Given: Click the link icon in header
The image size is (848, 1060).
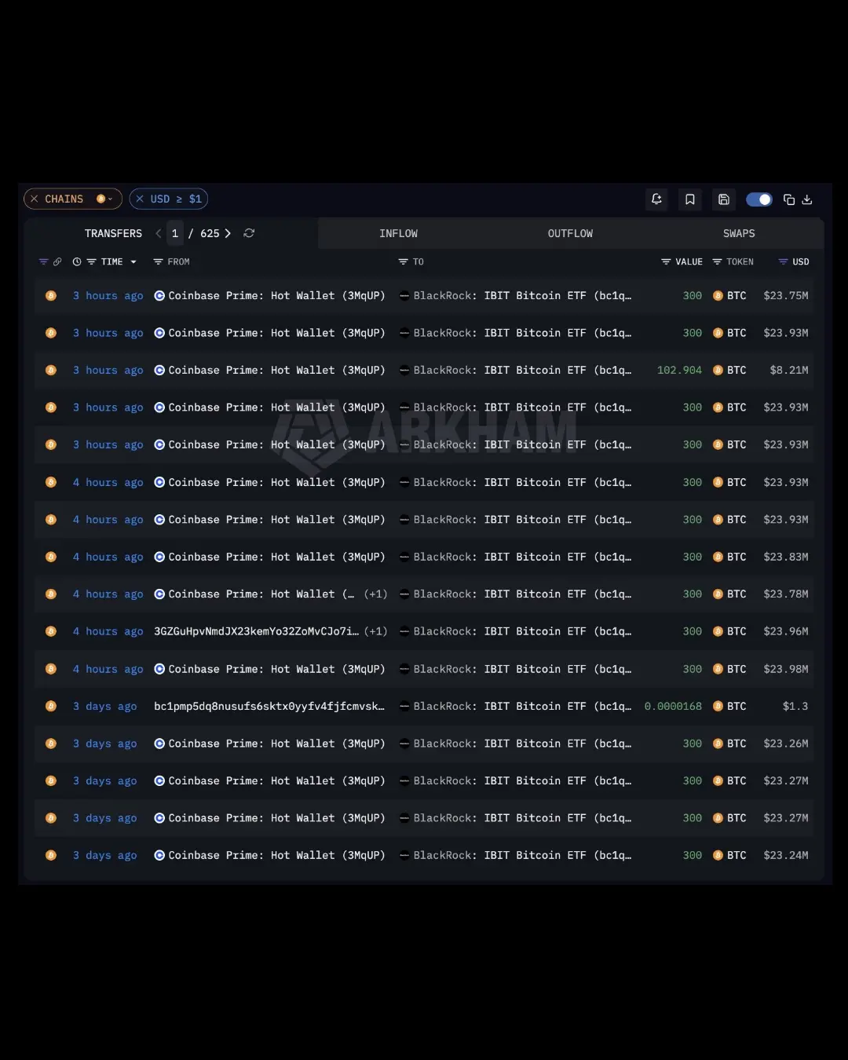Looking at the screenshot, I should click(57, 261).
